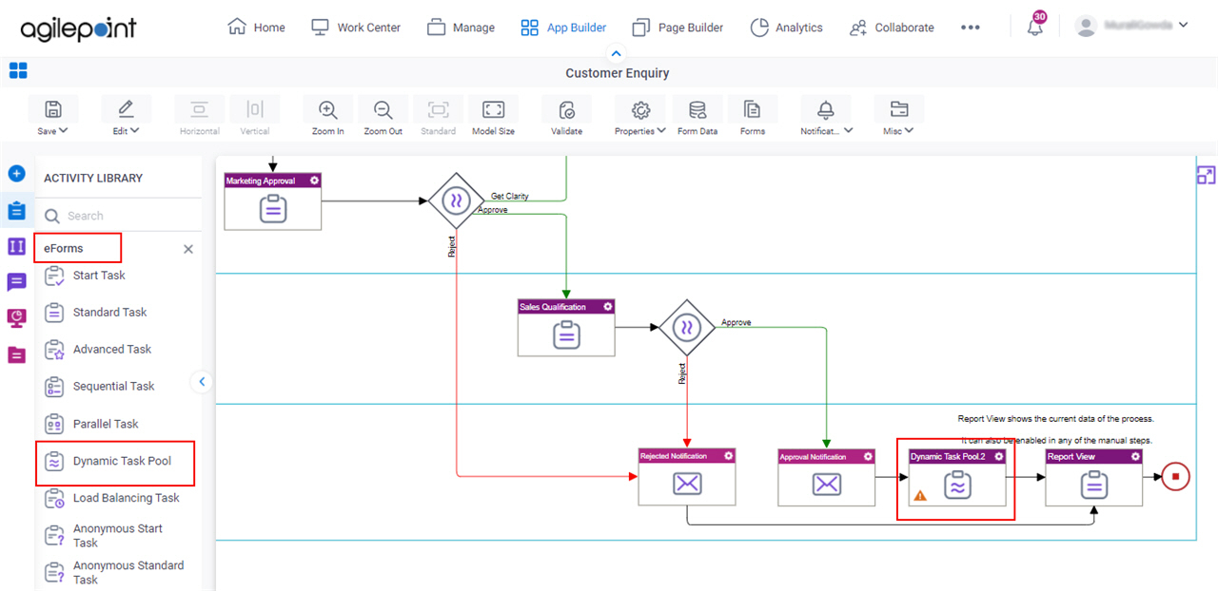Open the app grid tiles icon
The height and width of the screenshot is (591, 1218).
18,70
